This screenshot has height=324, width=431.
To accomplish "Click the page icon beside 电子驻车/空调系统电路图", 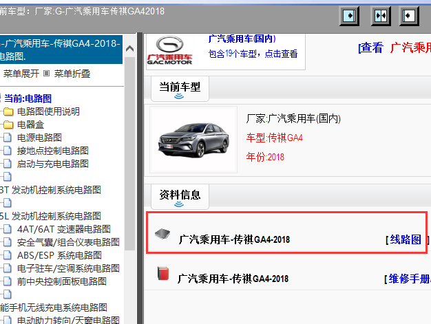I will [x=8, y=268].
